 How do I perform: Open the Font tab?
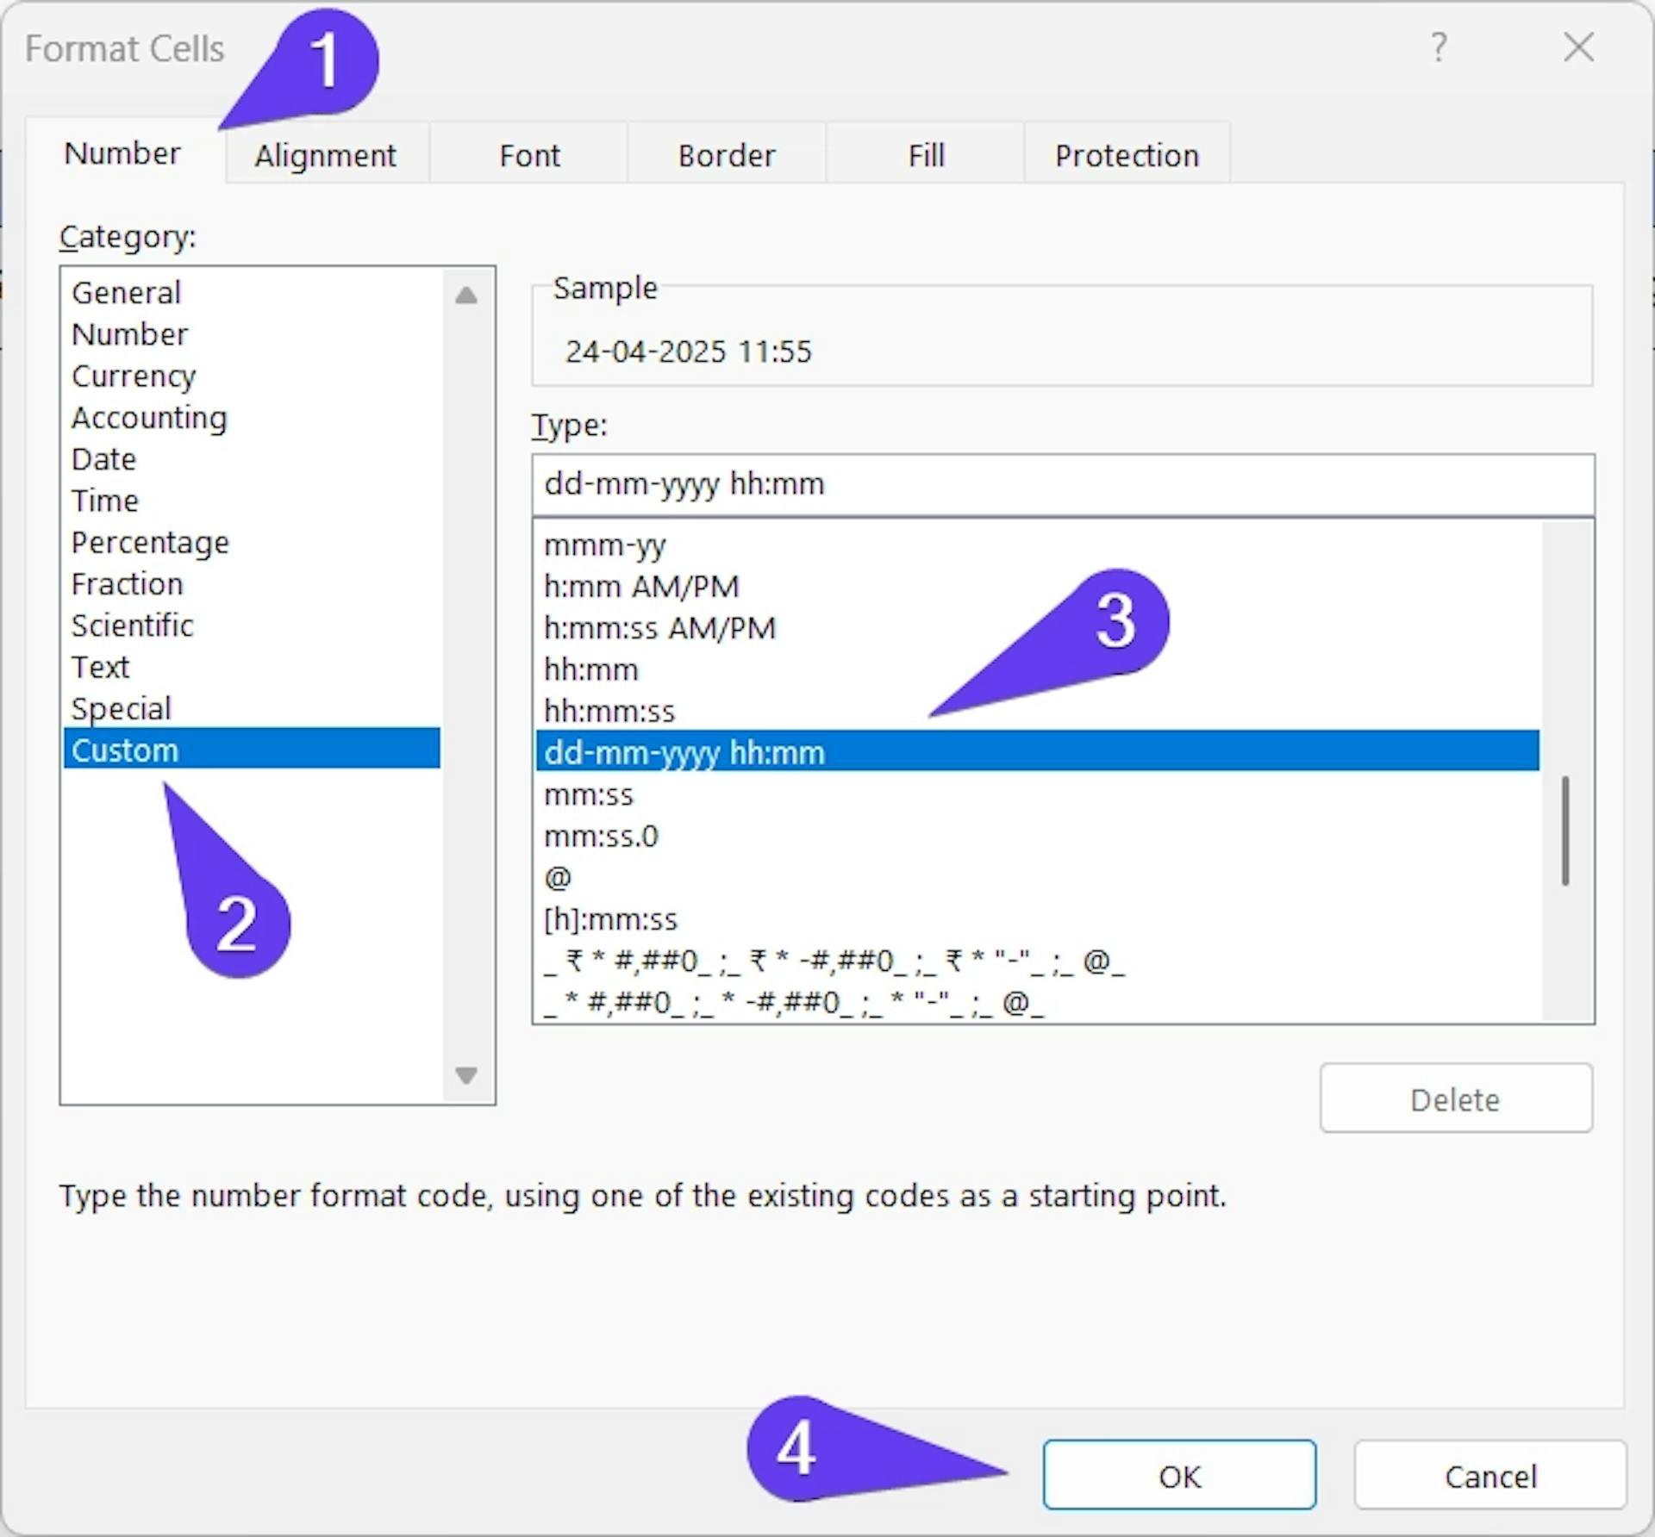tap(529, 156)
